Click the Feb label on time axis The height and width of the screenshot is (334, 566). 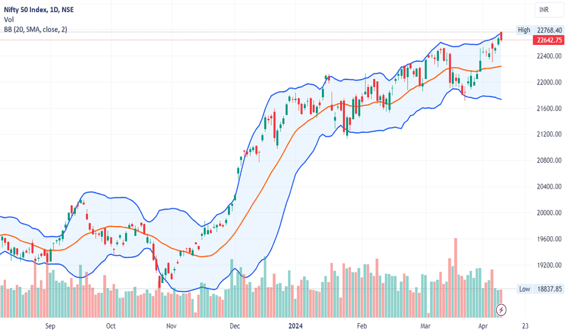click(x=362, y=325)
